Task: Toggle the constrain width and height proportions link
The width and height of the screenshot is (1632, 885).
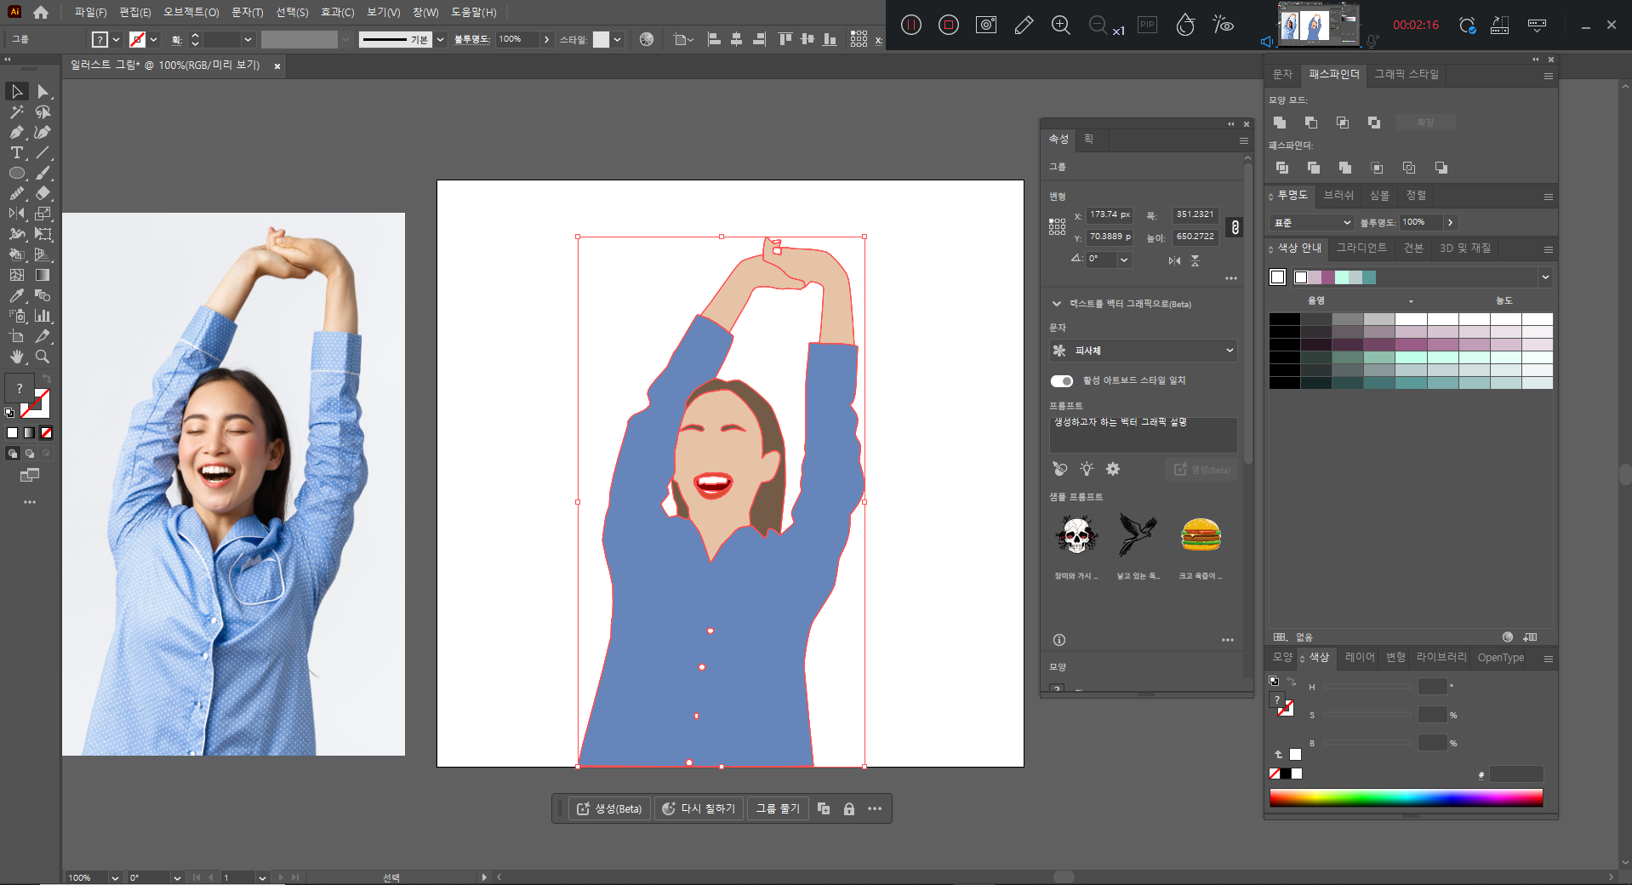Action: click(x=1235, y=227)
